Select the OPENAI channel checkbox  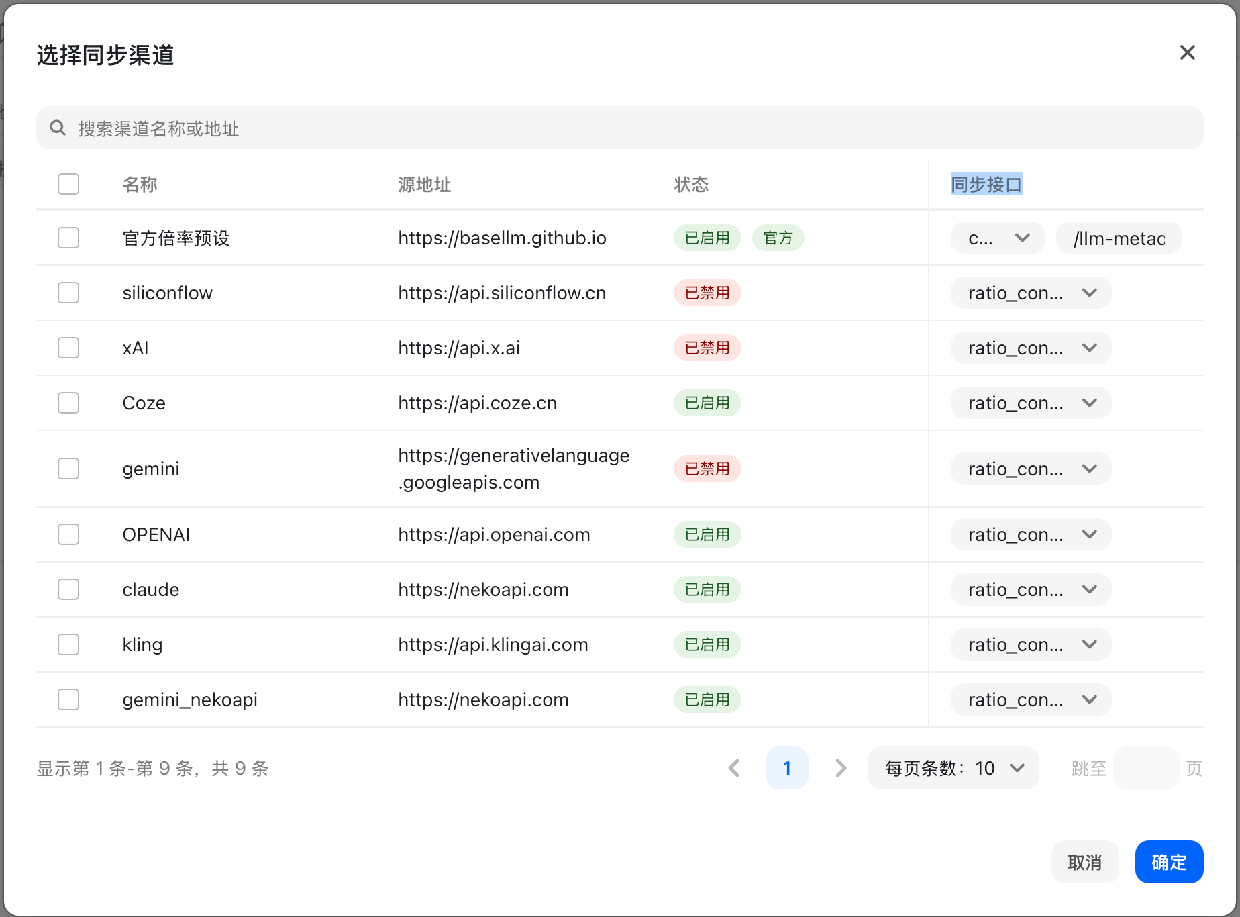pos(68,534)
